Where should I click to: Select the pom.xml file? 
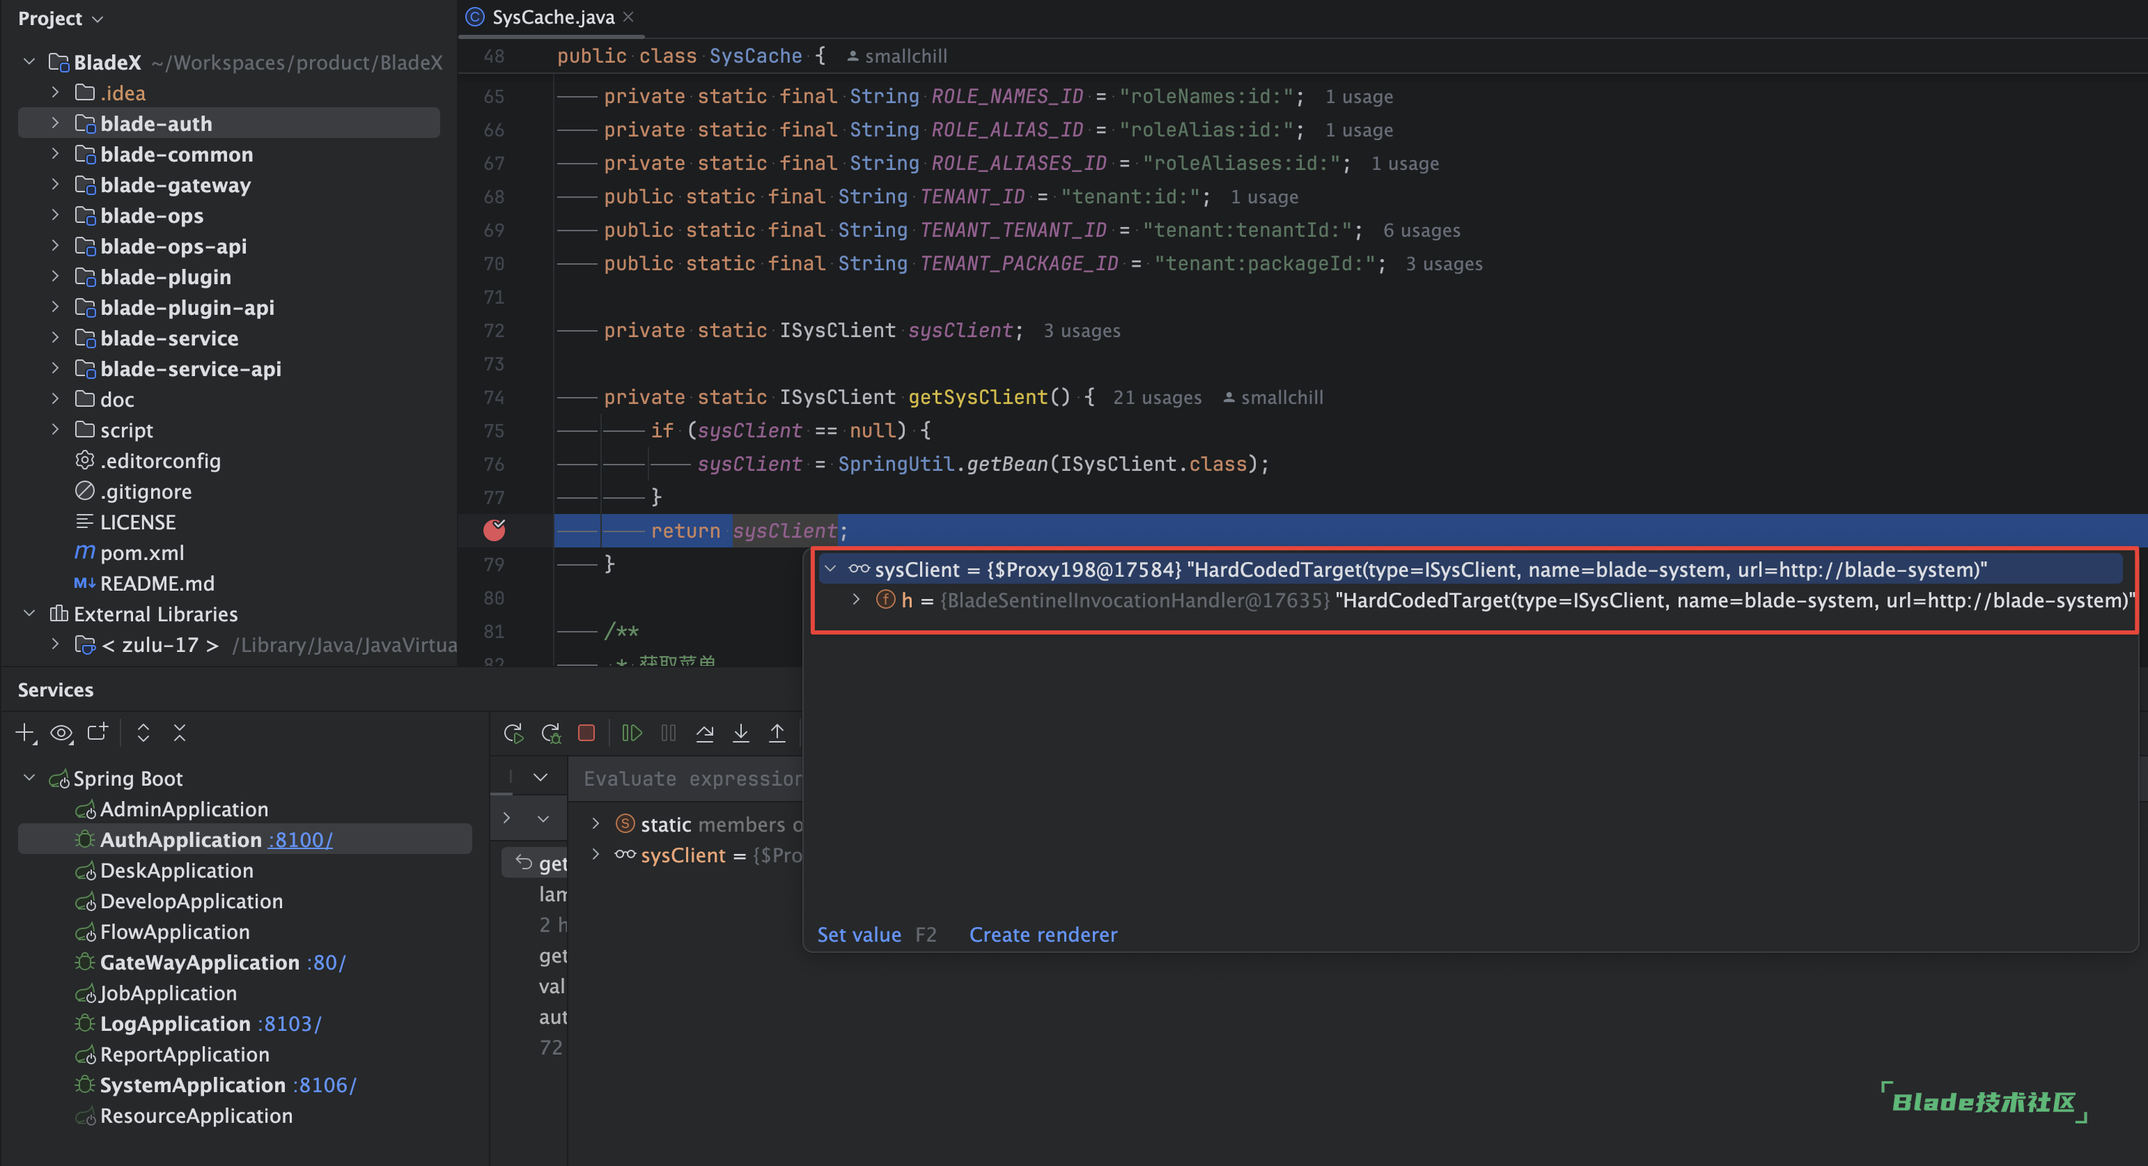(x=142, y=552)
